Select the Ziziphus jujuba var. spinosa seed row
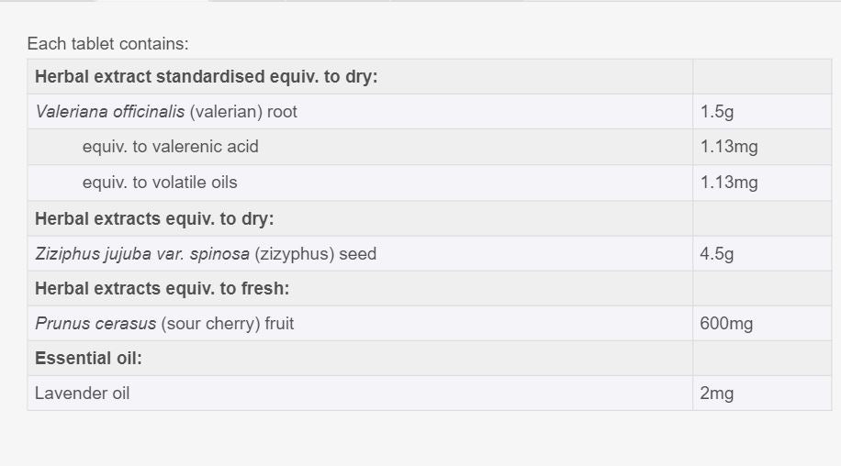 [x=206, y=254]
